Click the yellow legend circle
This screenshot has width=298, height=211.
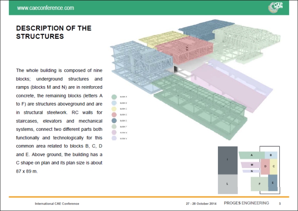114,109
